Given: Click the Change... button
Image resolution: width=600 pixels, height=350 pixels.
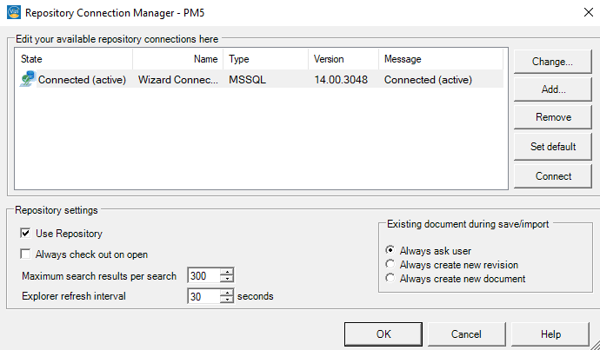Looking at the screenshot, I should coord(552,62).
